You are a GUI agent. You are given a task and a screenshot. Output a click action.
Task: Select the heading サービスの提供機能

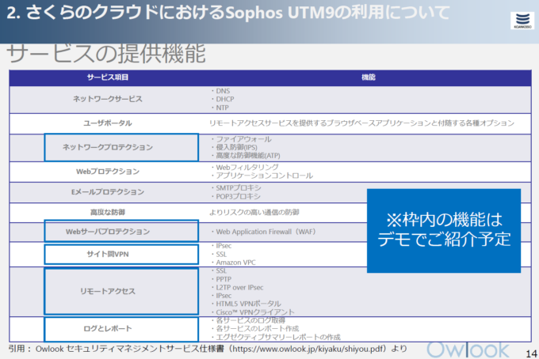point(106,54)
